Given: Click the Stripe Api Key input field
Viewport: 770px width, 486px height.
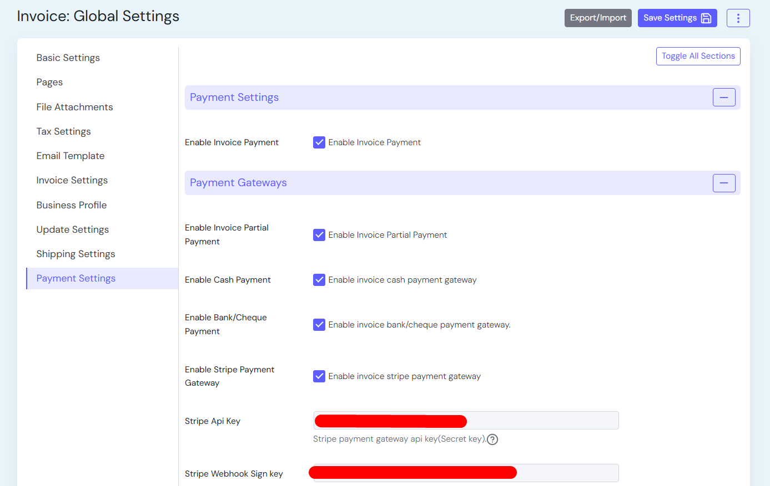Looking at the screenshot, I should click(541, 421).
